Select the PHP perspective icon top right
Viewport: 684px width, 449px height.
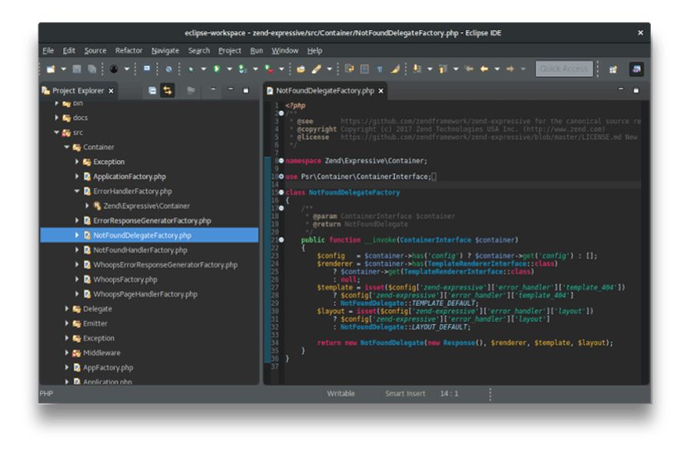[636, 68]
